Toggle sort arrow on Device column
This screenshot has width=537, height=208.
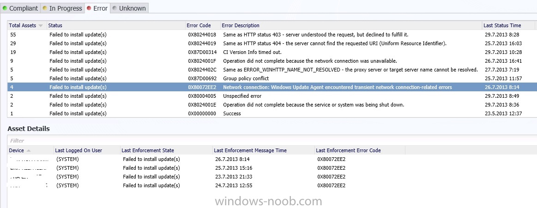[28, 150]
